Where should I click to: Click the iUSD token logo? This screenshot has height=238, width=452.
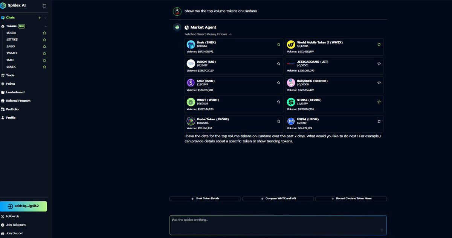pos(191,83)
